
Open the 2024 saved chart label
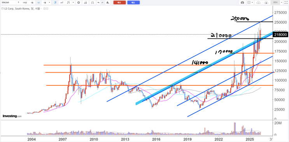[275, 3]
